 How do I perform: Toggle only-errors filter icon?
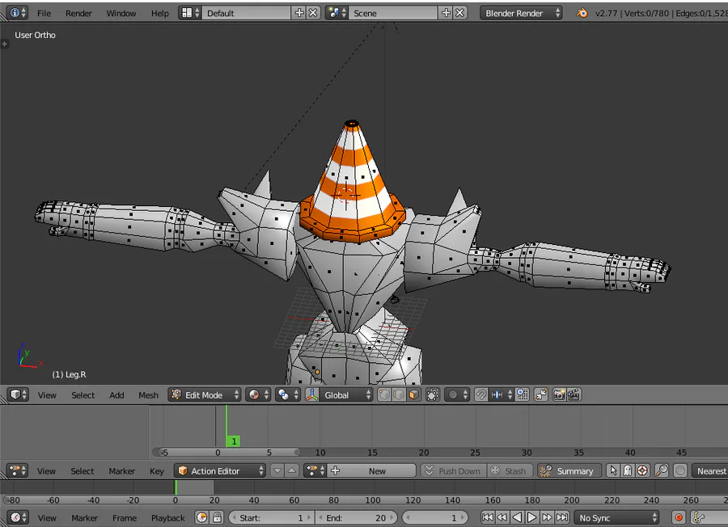[642, 471]
